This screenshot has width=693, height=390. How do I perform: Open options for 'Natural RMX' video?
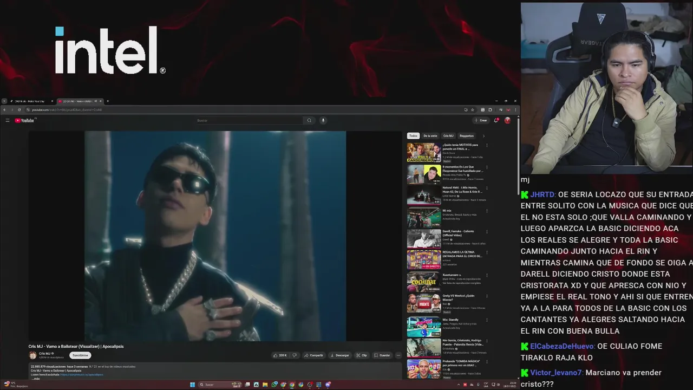(x=487, y=188)
